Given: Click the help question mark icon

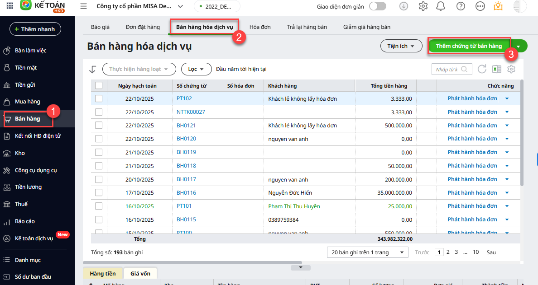Looking at the screenshot, I should pos(461,6).
